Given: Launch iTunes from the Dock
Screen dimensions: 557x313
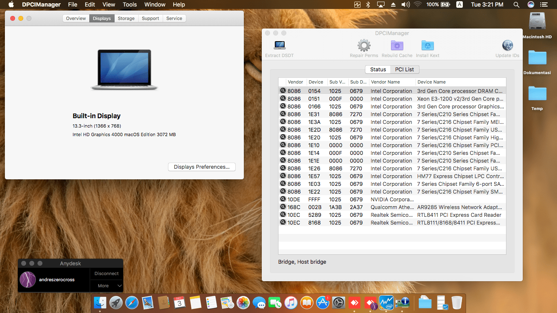Looking at the screenshot, I should click(x=291, y=302).
